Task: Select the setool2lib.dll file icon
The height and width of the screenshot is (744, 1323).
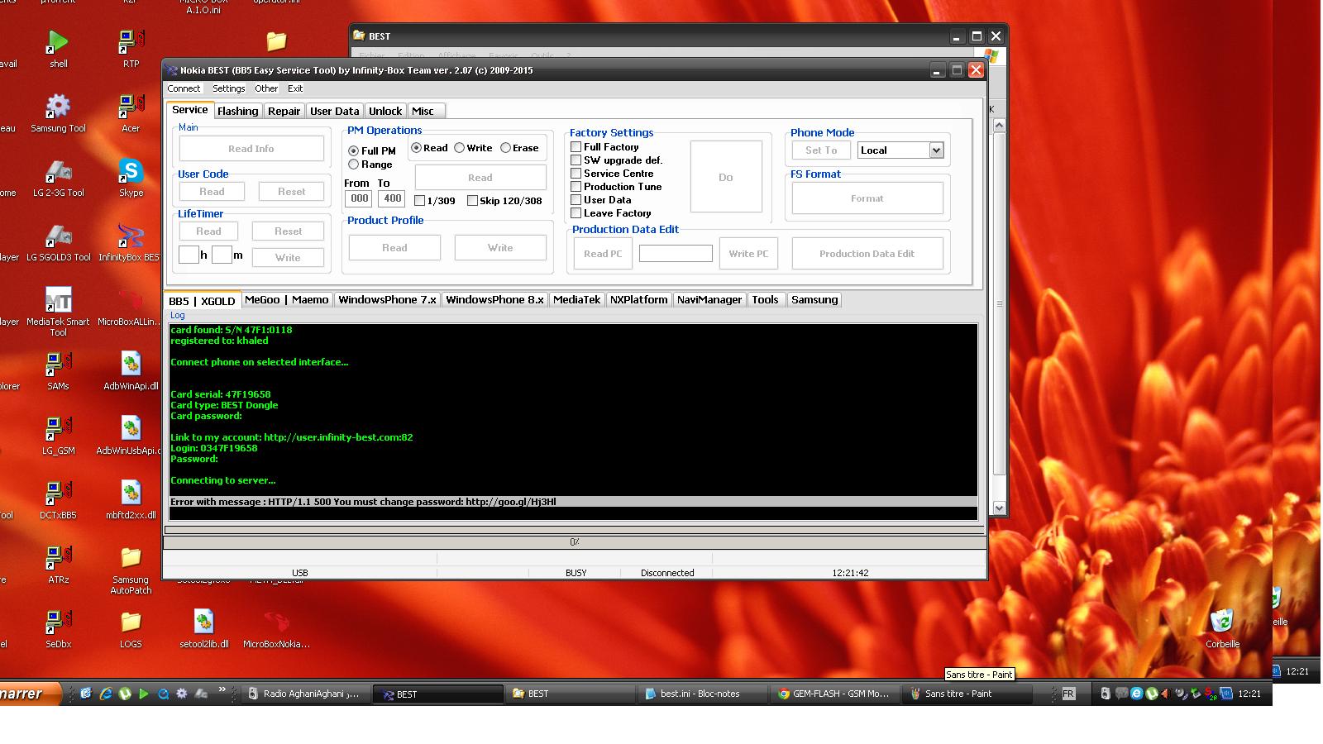Action: pyautogui.click(x=203, y=628)
